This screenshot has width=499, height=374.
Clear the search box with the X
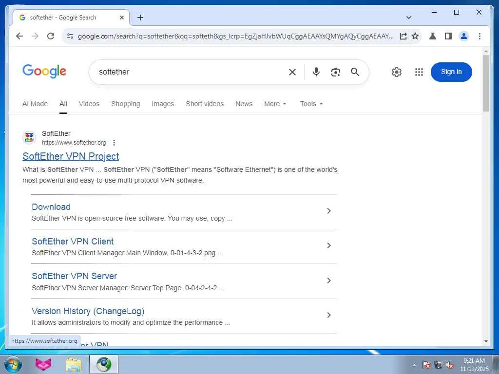click(x=292, y=72)
